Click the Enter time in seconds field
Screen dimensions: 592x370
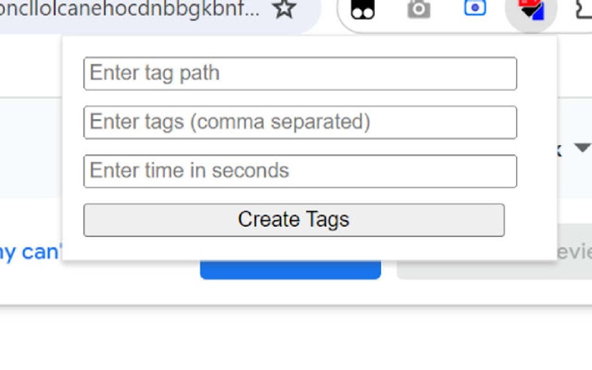(300, 171)
